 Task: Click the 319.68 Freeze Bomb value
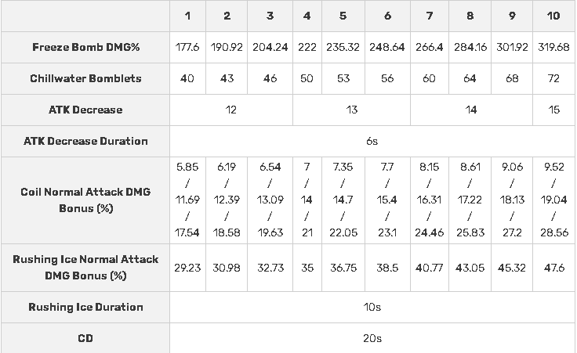coord(554,47)
